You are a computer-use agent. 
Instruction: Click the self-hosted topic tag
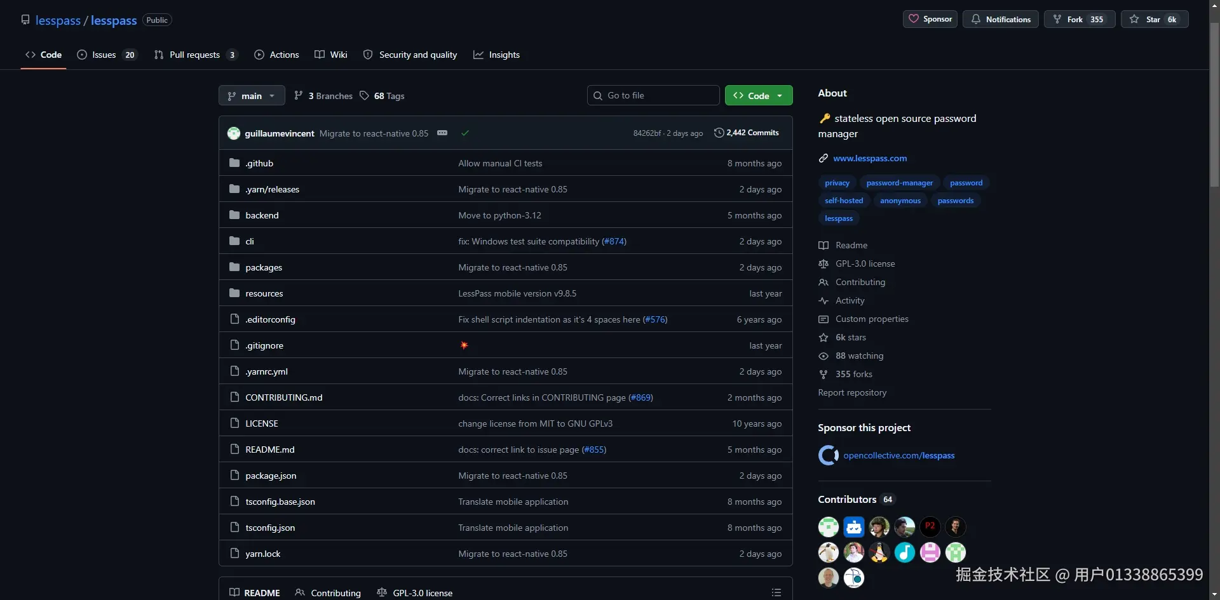[844, 201]
